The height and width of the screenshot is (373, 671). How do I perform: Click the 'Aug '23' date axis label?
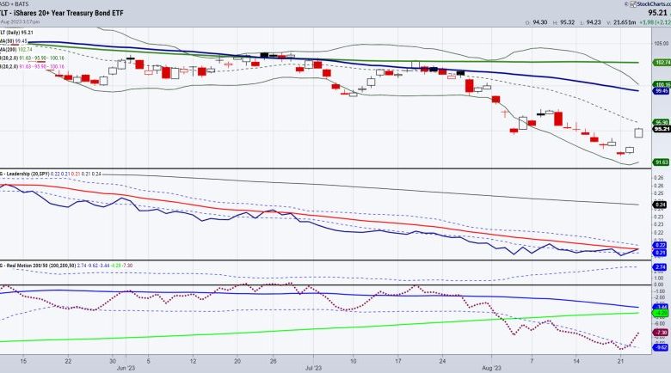pyautogui.click(x=491, y=368)
